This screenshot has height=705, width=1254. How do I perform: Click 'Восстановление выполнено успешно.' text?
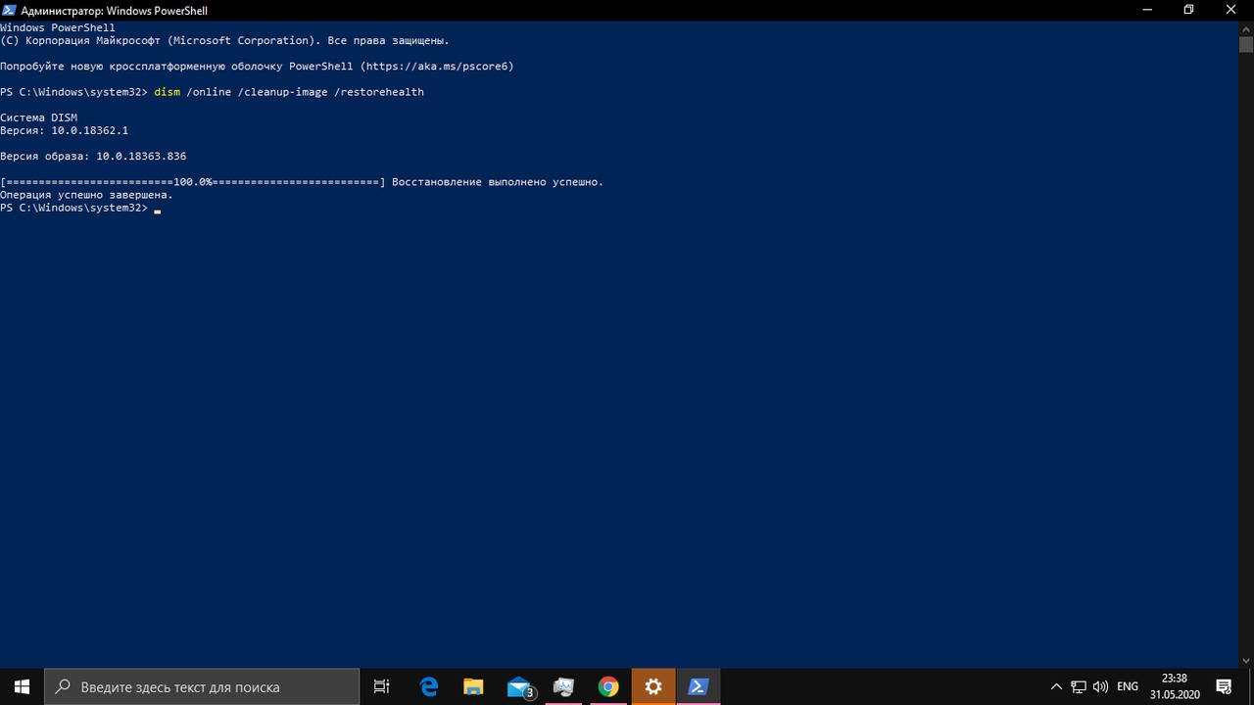tap(498, 182)
